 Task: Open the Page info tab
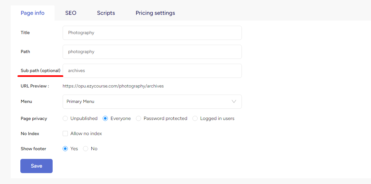point(33,13)
